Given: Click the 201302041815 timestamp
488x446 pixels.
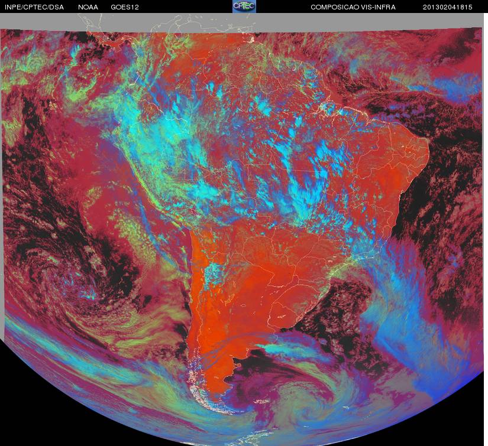Looking at the screenshot, I should pos(447,7).
